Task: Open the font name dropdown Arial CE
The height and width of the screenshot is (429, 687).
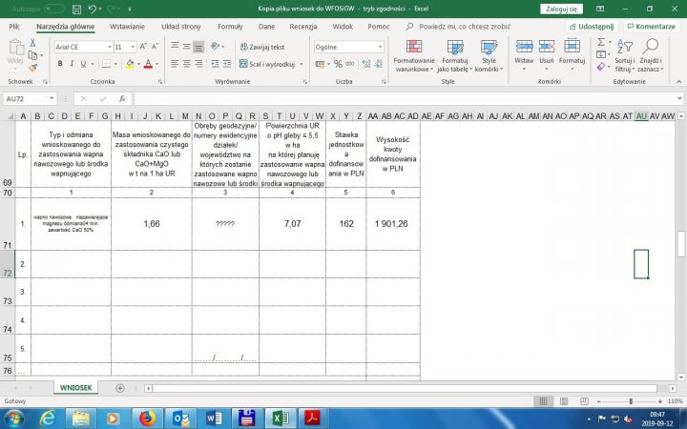Action: (106, 47)
